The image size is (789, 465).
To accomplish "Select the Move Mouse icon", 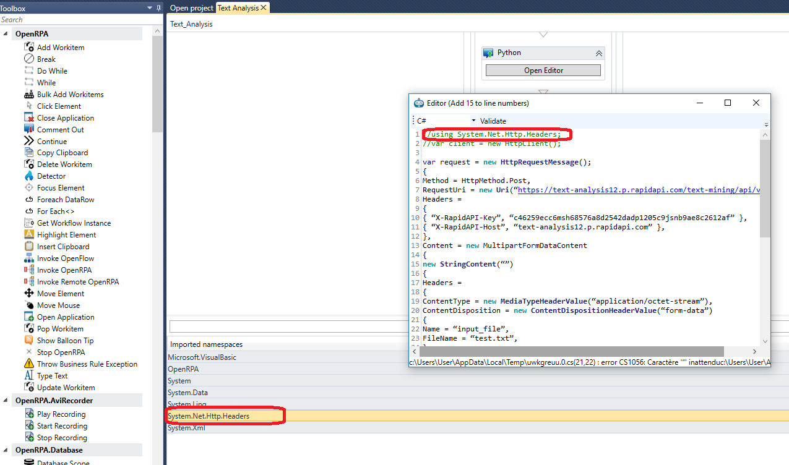I will (x=28, y=305).
